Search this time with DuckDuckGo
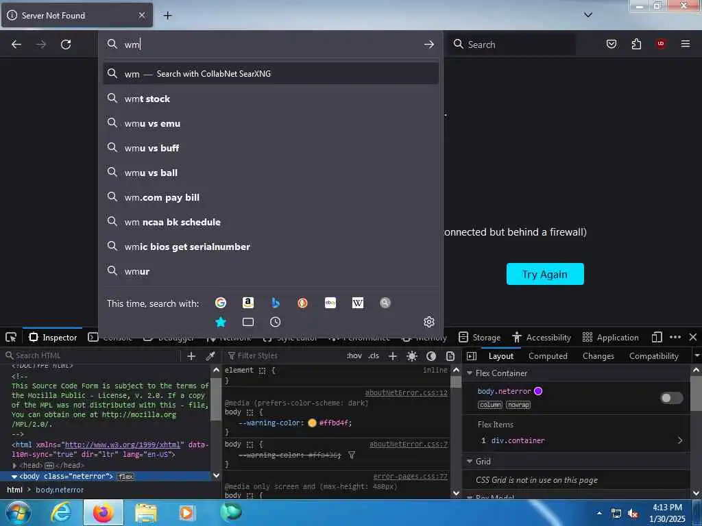 [302, 303]
